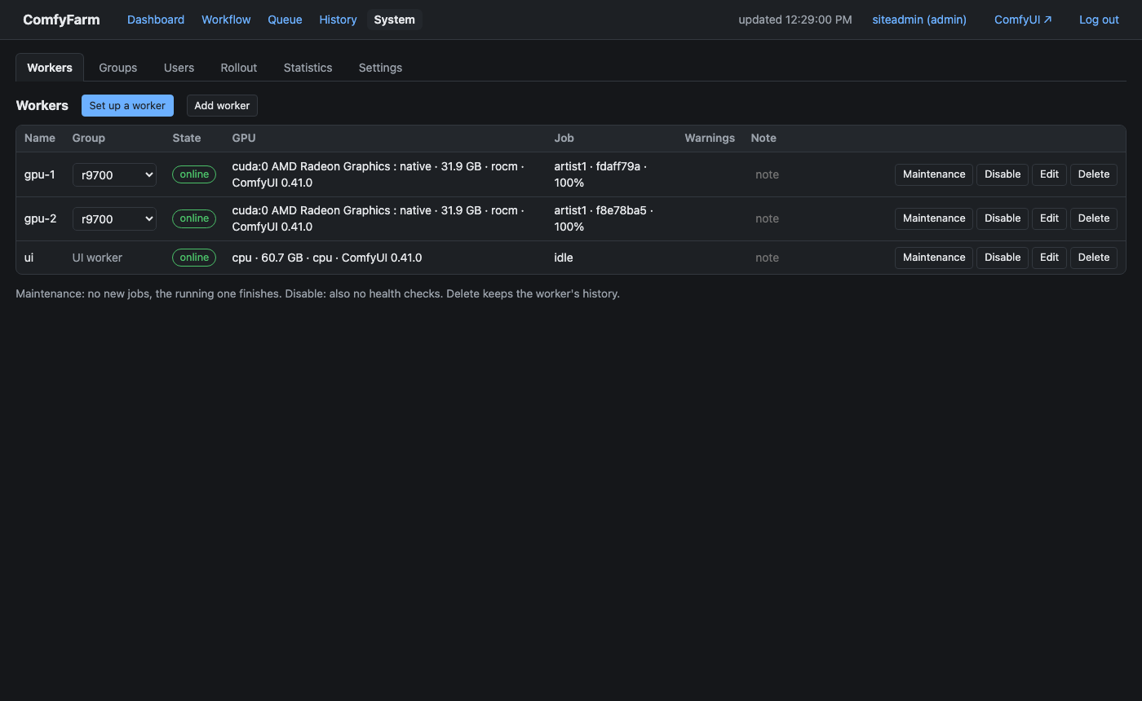Screen dimensions: 1142x701
Task: Click the note field for ui worker
Action: [816, 258]
